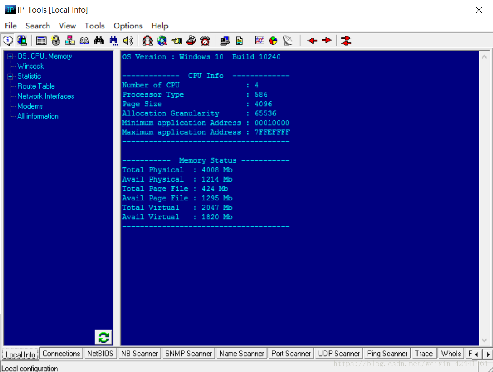Viewport: 493px width, 372px height.
Task: Switch to the Port Scanner tab
Action: [x=291, y=354]
